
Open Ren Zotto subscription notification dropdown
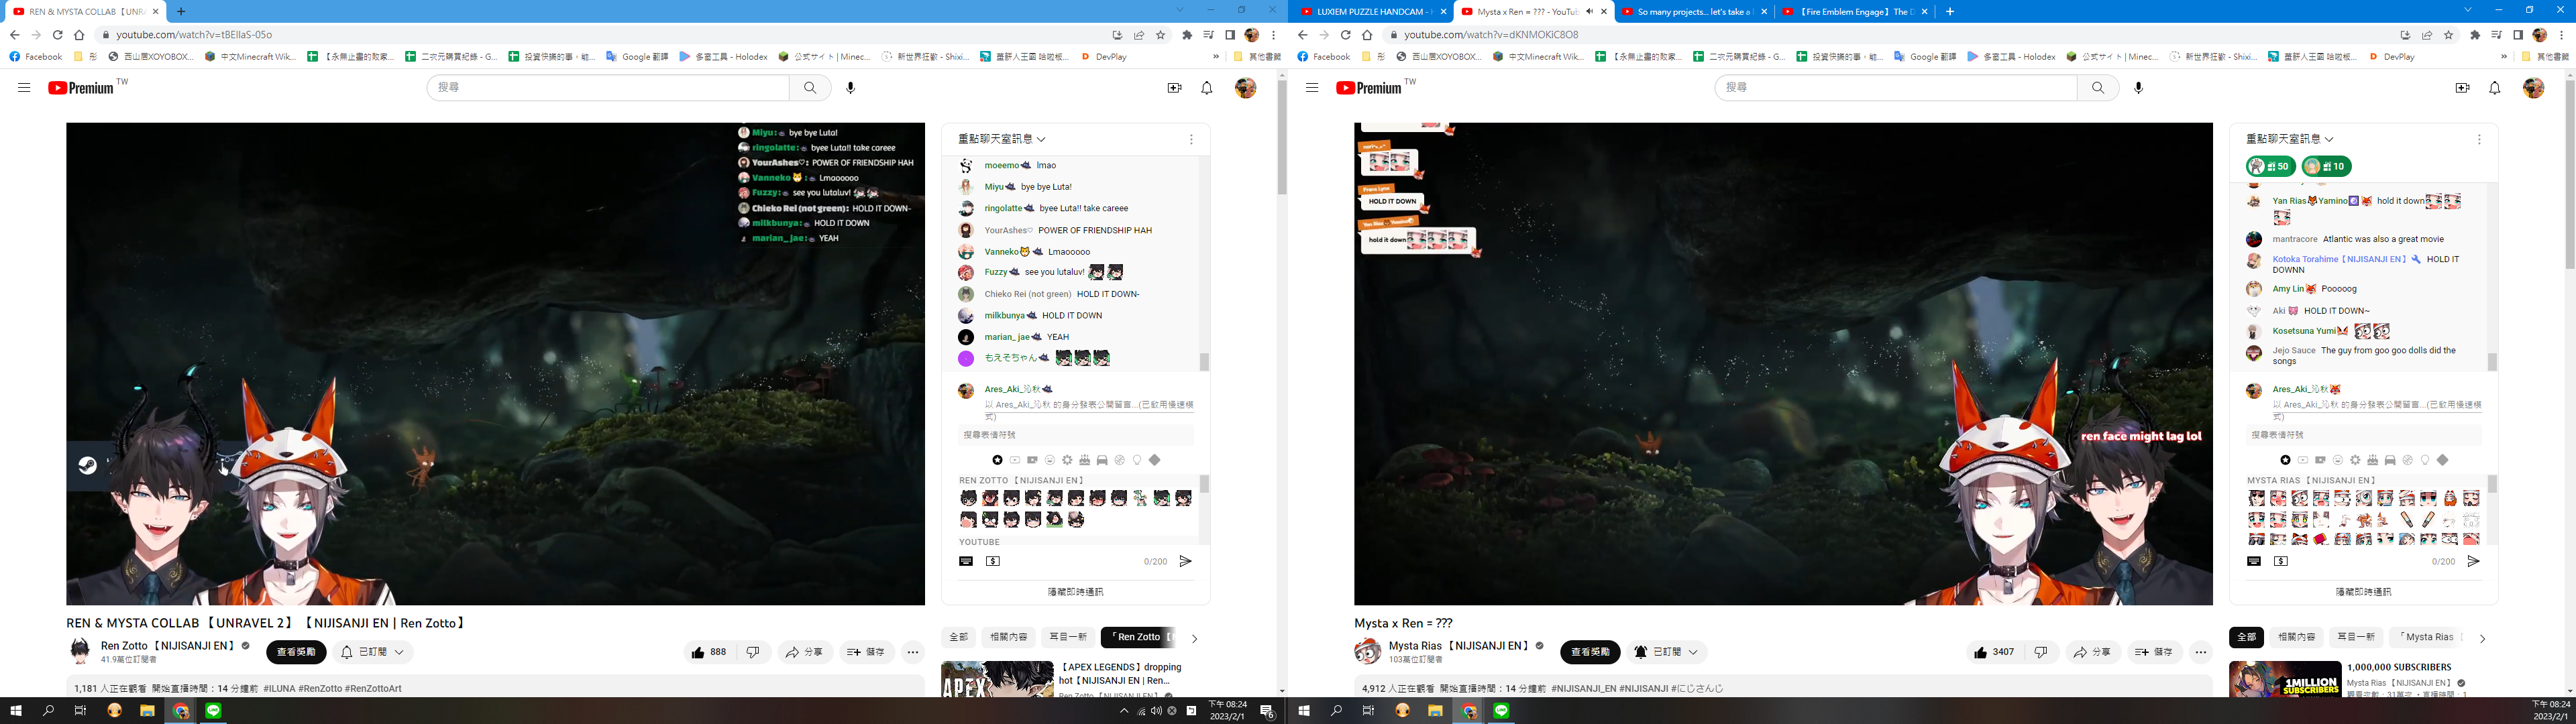tap(373, 652)
